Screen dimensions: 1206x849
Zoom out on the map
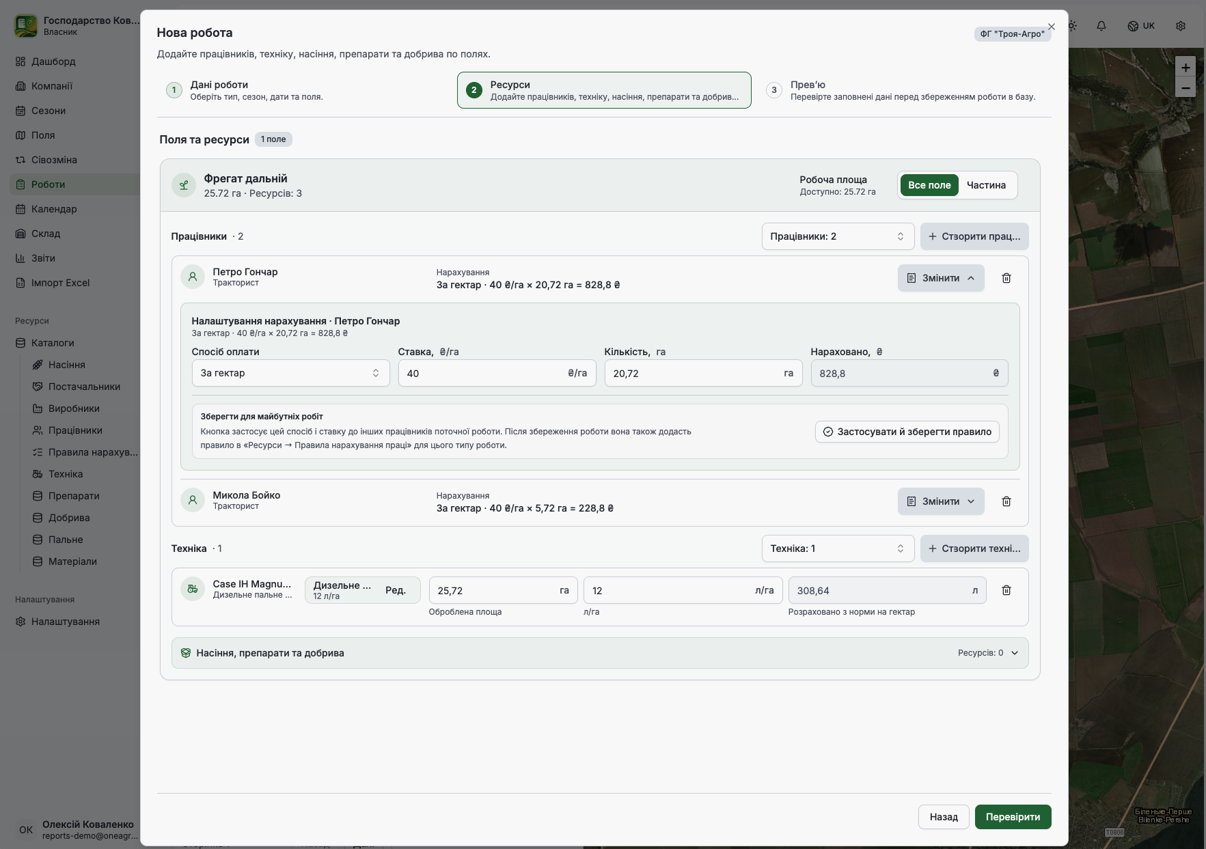pyautogui.click(x=1186, y=87)
